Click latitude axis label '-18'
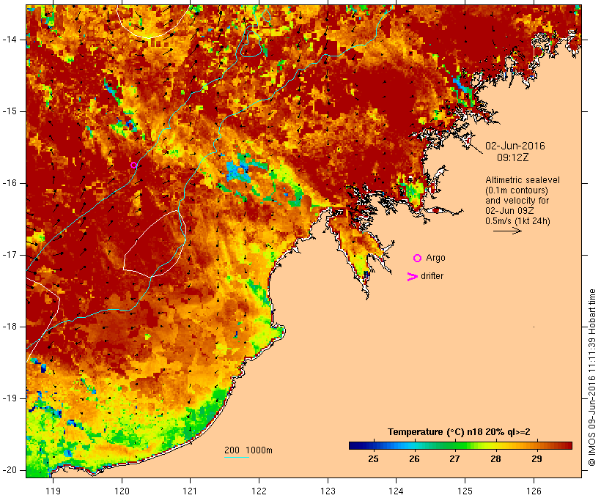The height and width of the screenshot is (498, 601). (10, 327)
